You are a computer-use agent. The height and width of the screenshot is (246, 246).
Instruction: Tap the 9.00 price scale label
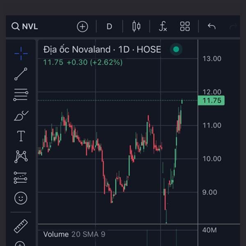pos(210,192)
